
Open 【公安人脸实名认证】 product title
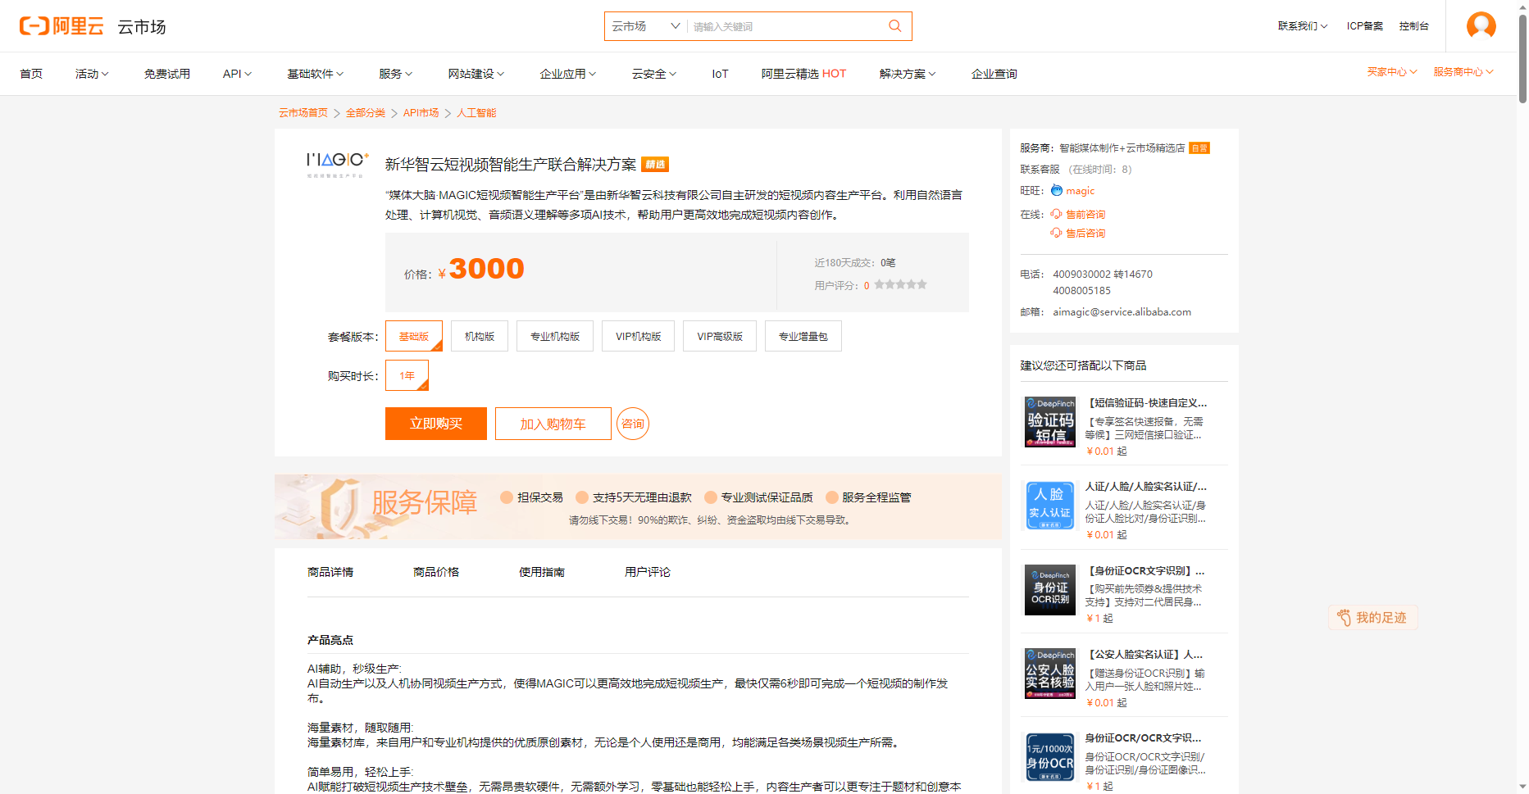pyautogui.click(x=1144, y=655)
